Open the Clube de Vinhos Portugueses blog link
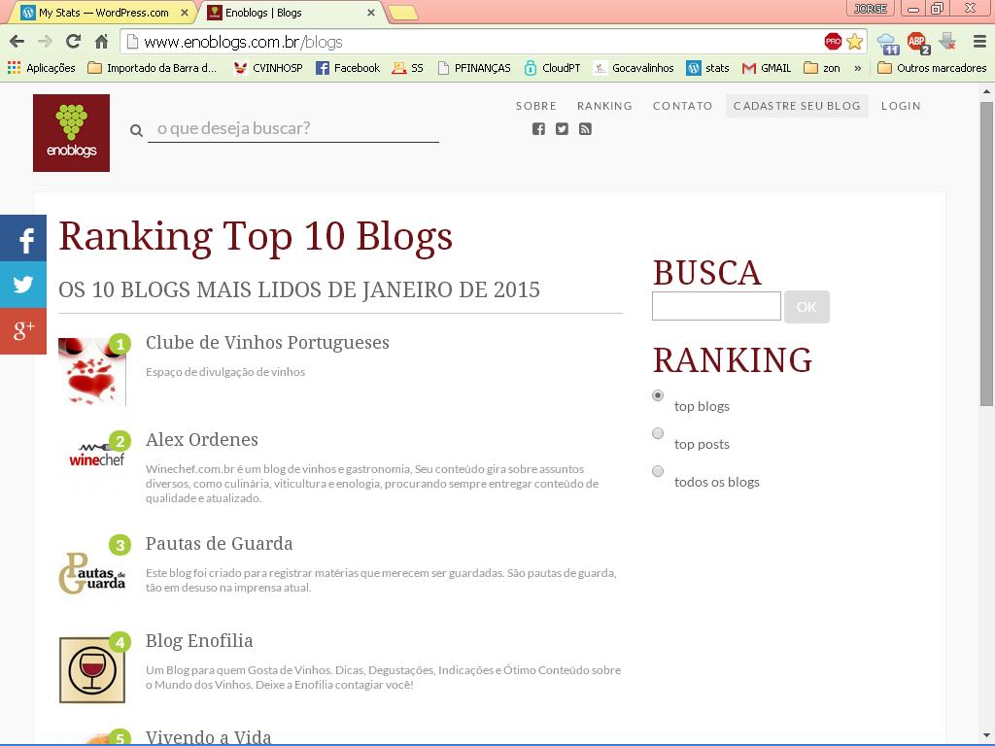Viewport: 995px width, 746px height. click(x=267, y=343)
